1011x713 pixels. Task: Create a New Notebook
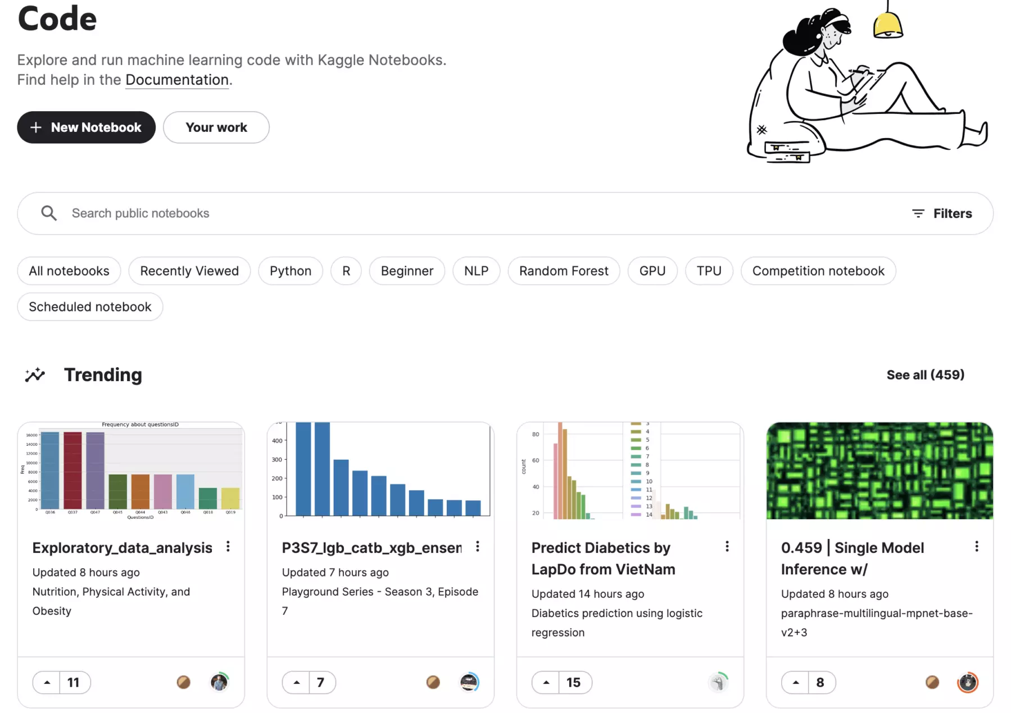[86, 127]
